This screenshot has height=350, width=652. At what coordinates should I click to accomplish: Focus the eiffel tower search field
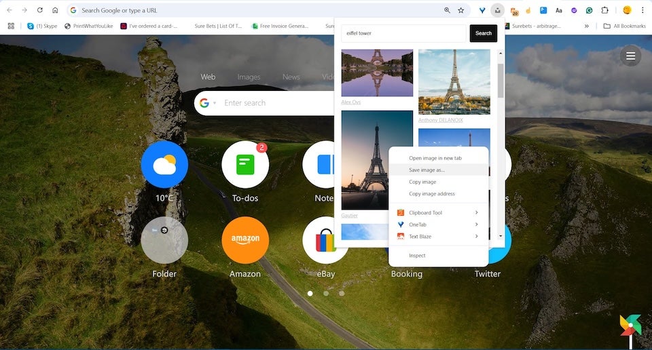click(x=403, y=33)
